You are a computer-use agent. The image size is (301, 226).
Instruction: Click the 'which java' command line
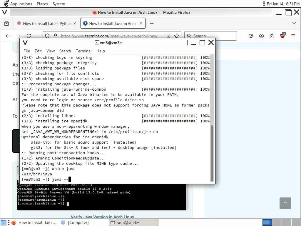[x=49, y=169]
